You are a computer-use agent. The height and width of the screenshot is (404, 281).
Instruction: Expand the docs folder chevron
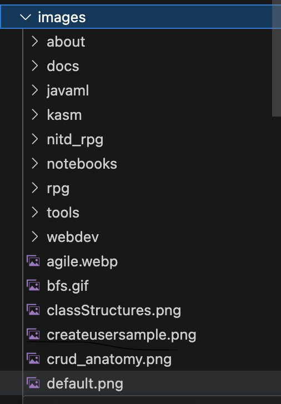click(x=34, y=66)
